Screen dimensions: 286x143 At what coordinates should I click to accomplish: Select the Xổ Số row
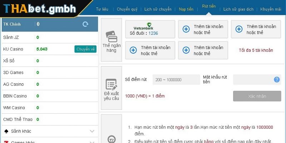coord(50,61)
